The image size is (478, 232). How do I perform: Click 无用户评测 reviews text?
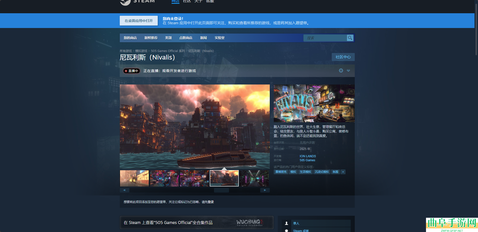(x=307, y=143)
